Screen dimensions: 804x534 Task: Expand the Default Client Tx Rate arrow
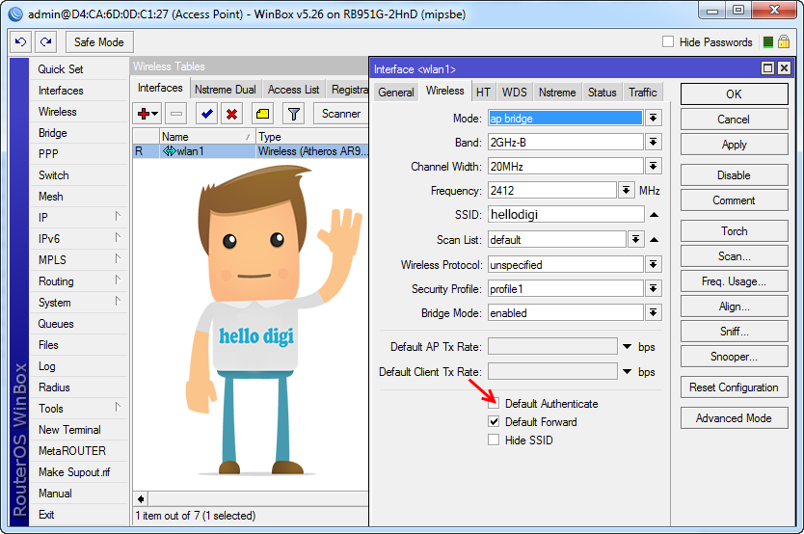coord(627,372)
